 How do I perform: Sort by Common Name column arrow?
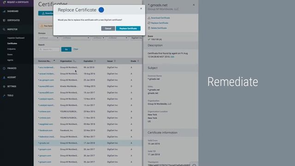tap(54, 61)
